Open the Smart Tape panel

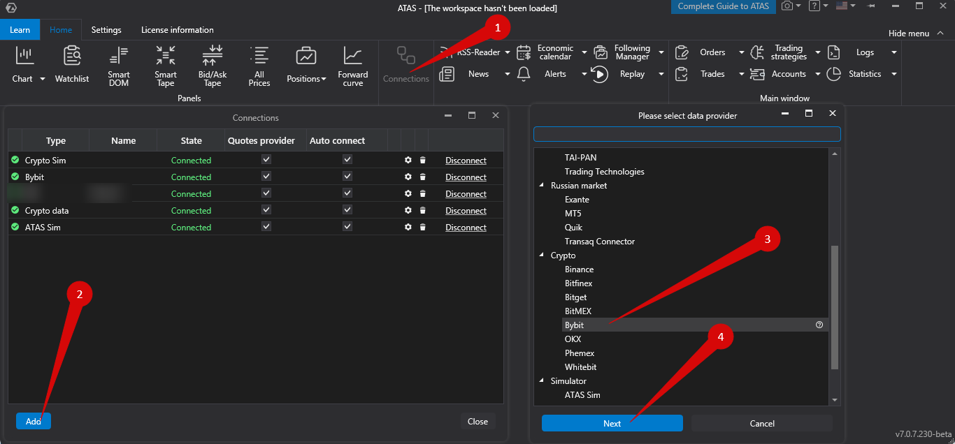[x=166, y=66]
